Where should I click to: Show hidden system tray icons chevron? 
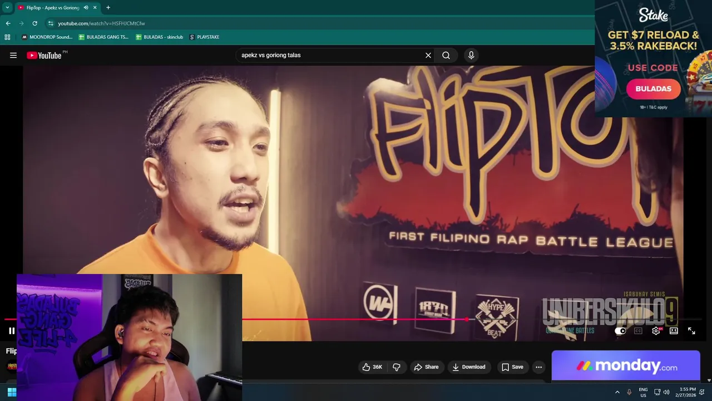pyautogui.click(x=617, y=392)
